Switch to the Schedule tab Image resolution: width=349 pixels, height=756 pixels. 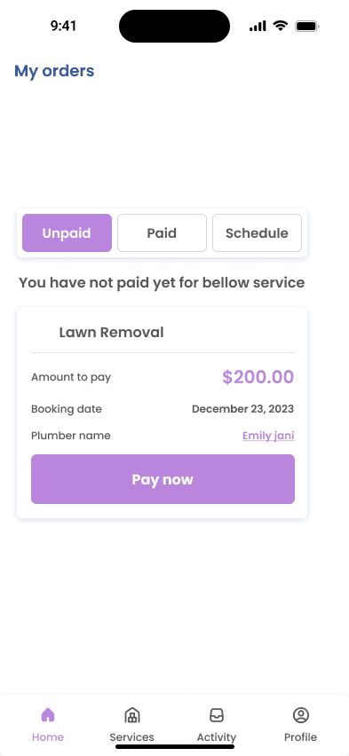coord(257,232)
